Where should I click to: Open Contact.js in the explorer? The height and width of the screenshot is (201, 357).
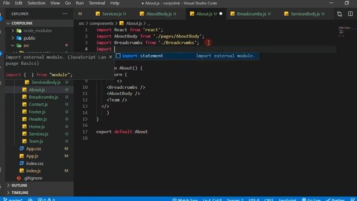pyautogui.click(x=38, y=104)
